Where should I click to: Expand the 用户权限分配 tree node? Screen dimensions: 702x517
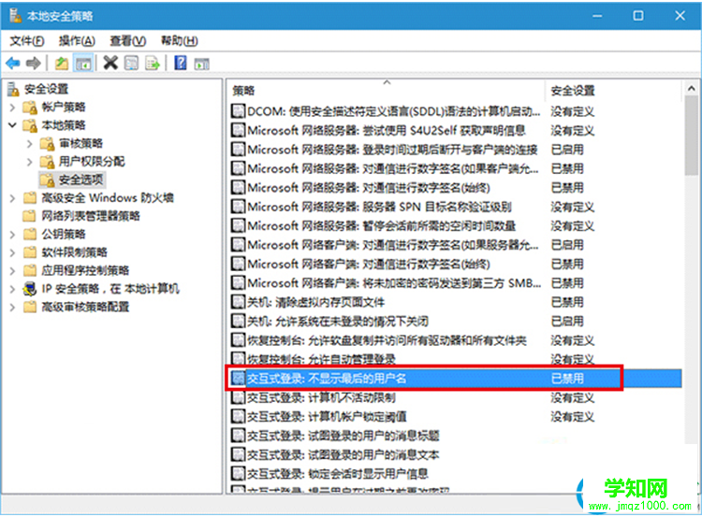pyautogui.click(x=30, y=162)
